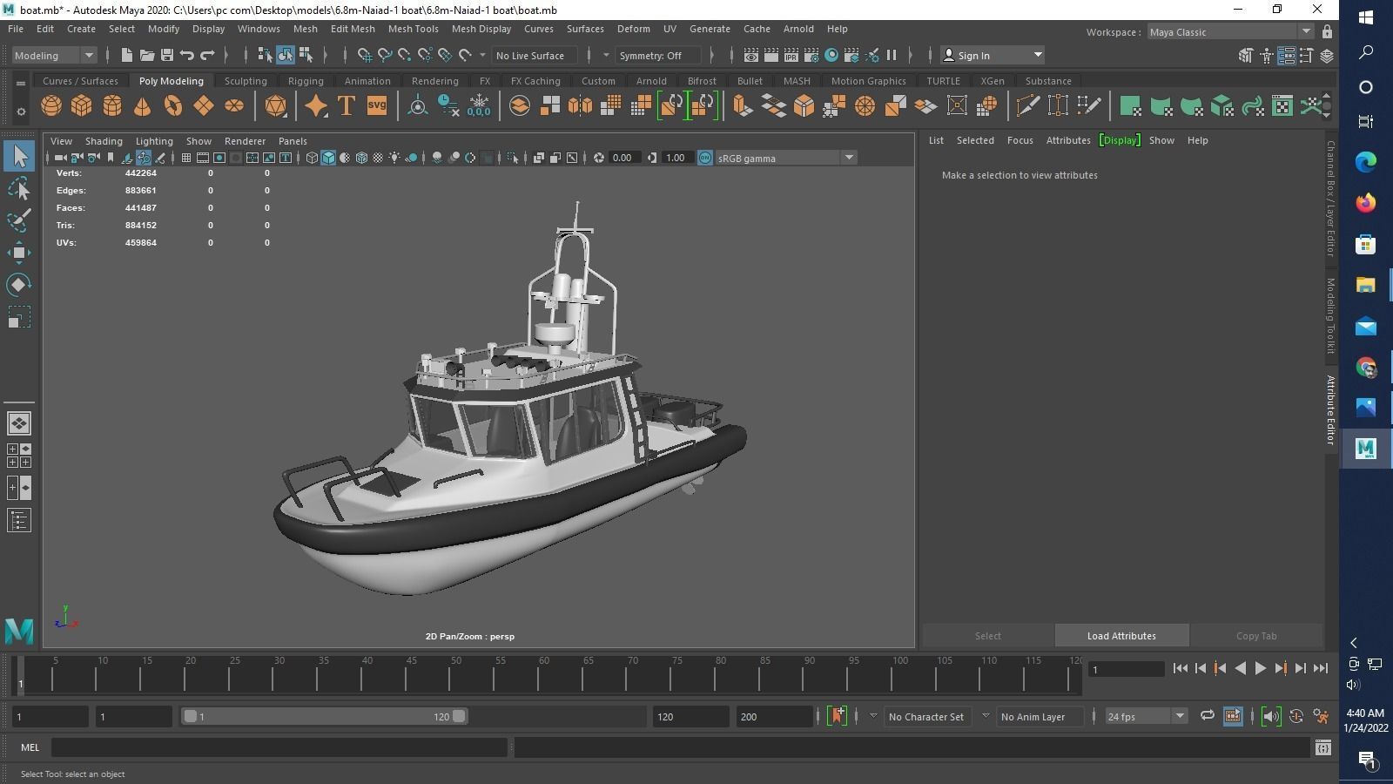Open Outliner layout button
This screenshot has height=784, width=1393.
tap(19, 520)
